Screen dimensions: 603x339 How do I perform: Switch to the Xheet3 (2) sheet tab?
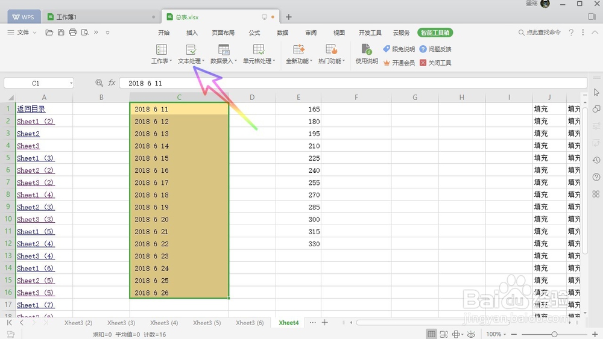(78, 323)
